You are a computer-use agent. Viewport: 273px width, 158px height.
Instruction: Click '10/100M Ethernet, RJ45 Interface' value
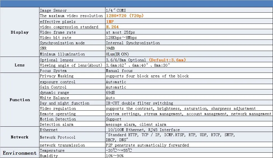(144, 130)
